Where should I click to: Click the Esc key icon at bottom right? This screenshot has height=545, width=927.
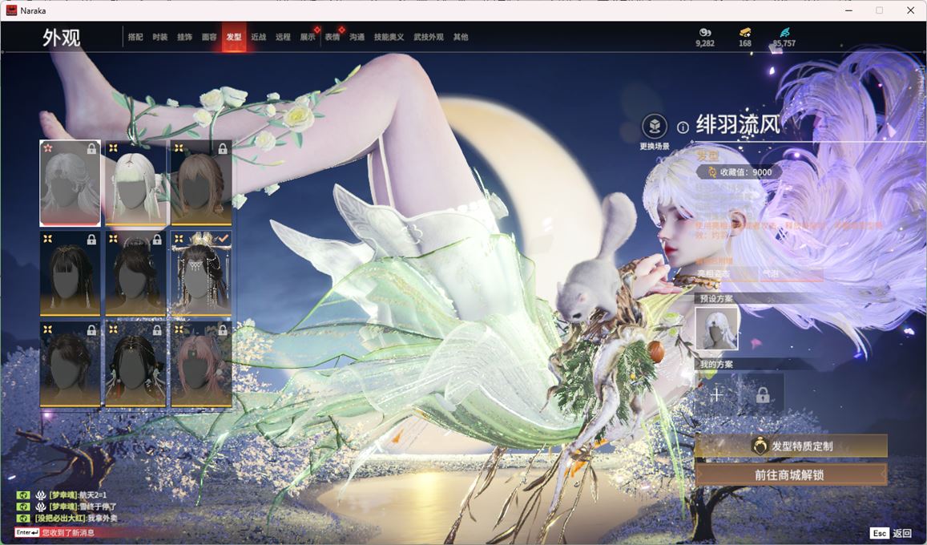click(x=879, y=533)
